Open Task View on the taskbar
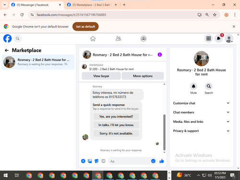This screenshot has width=240, height=180. (x=17, y=175)
